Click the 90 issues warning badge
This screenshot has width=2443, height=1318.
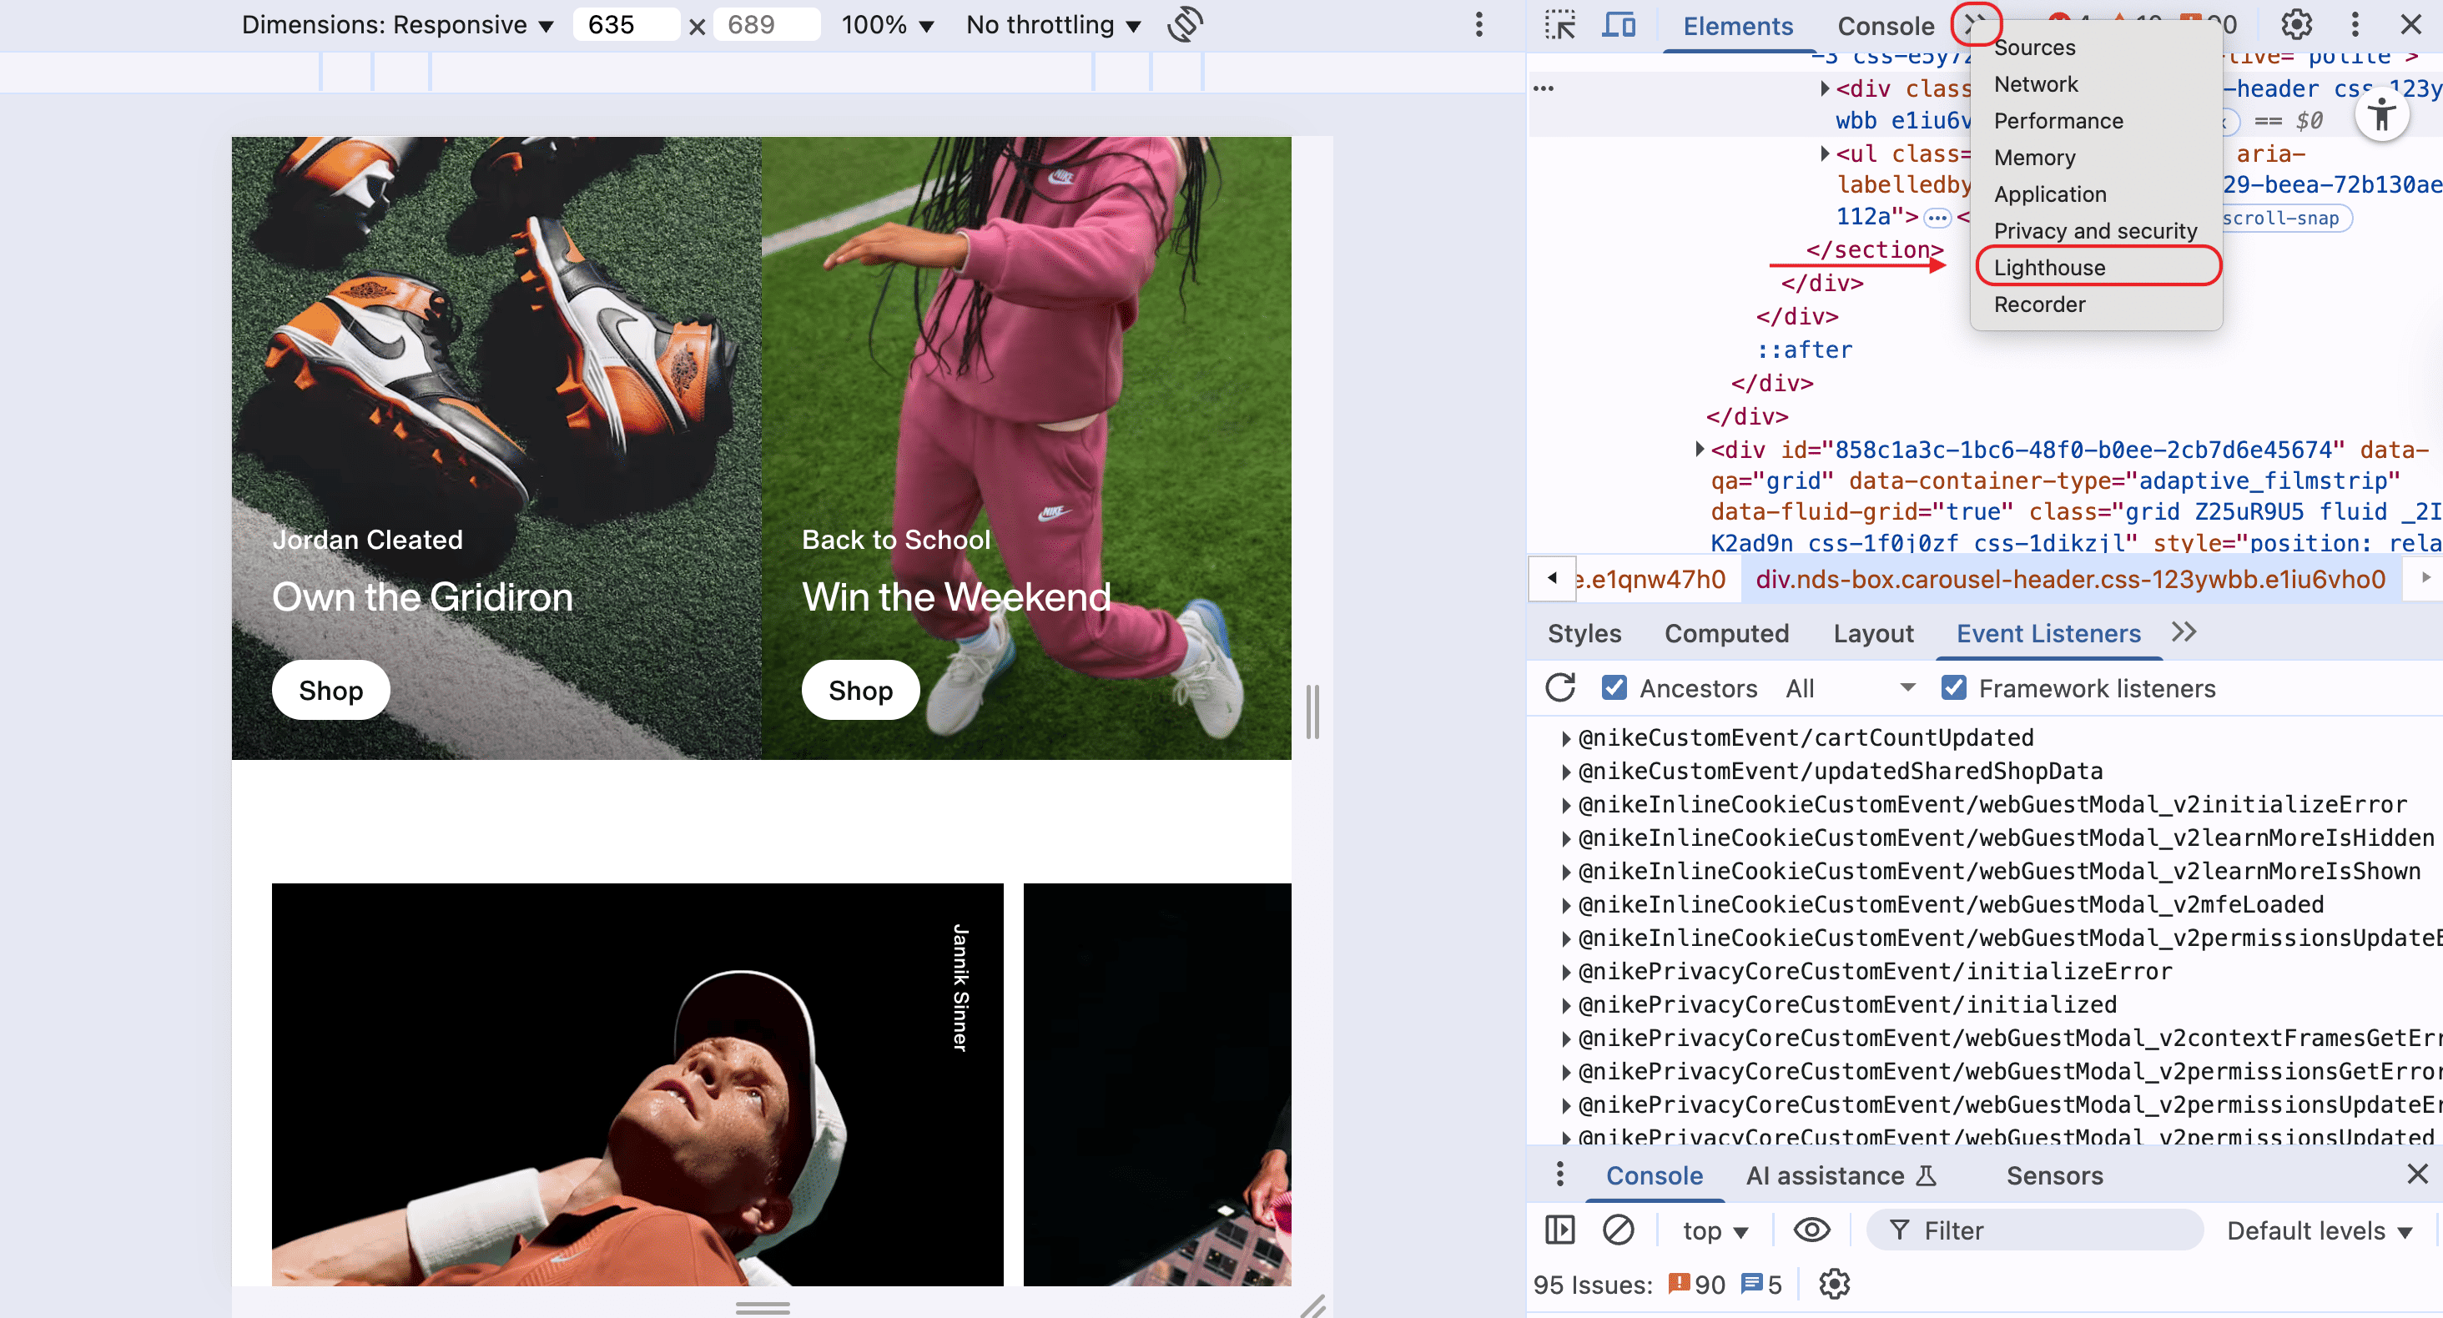coord(1696,1284)
